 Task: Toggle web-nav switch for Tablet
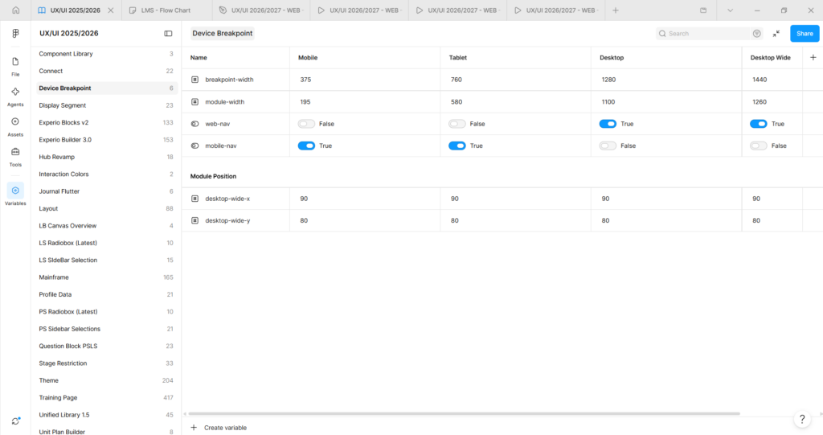pos(457,124)
